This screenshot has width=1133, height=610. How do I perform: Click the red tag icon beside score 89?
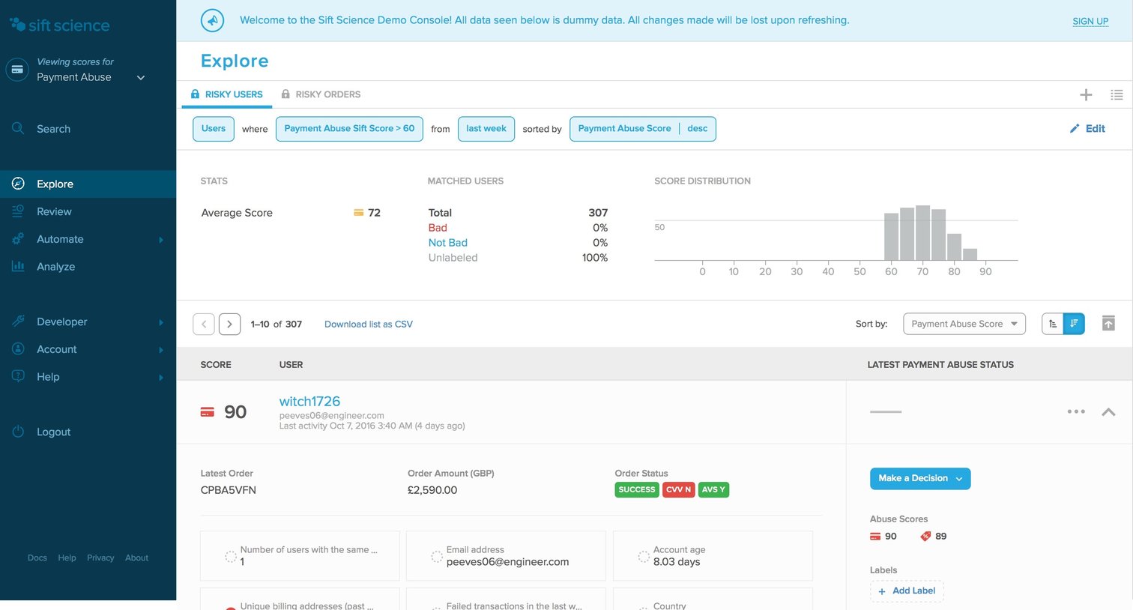point(925,537)
